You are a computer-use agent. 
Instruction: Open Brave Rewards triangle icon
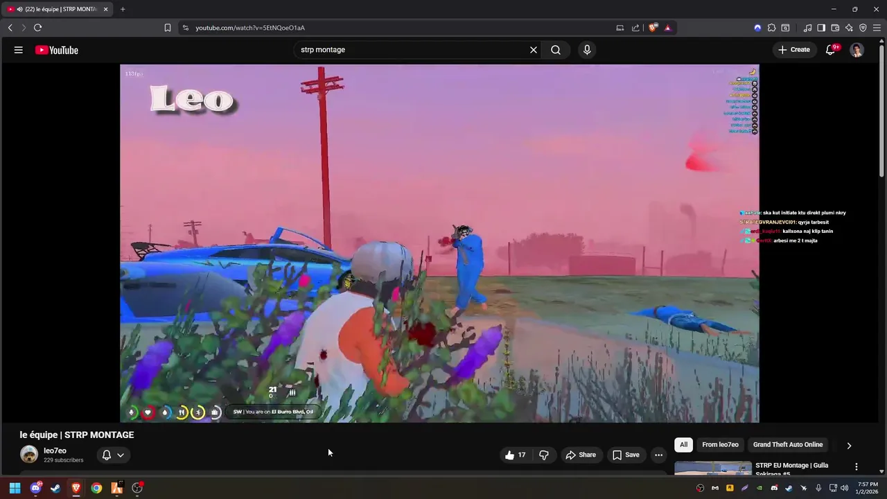coord(667,28)
